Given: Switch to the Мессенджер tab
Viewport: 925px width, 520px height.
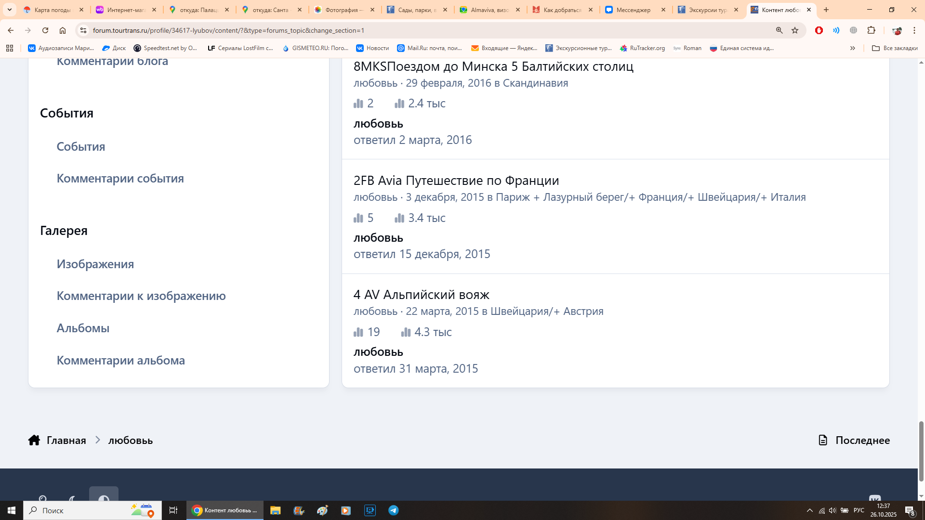Looking at the screenshot, I should coord(633,10).
